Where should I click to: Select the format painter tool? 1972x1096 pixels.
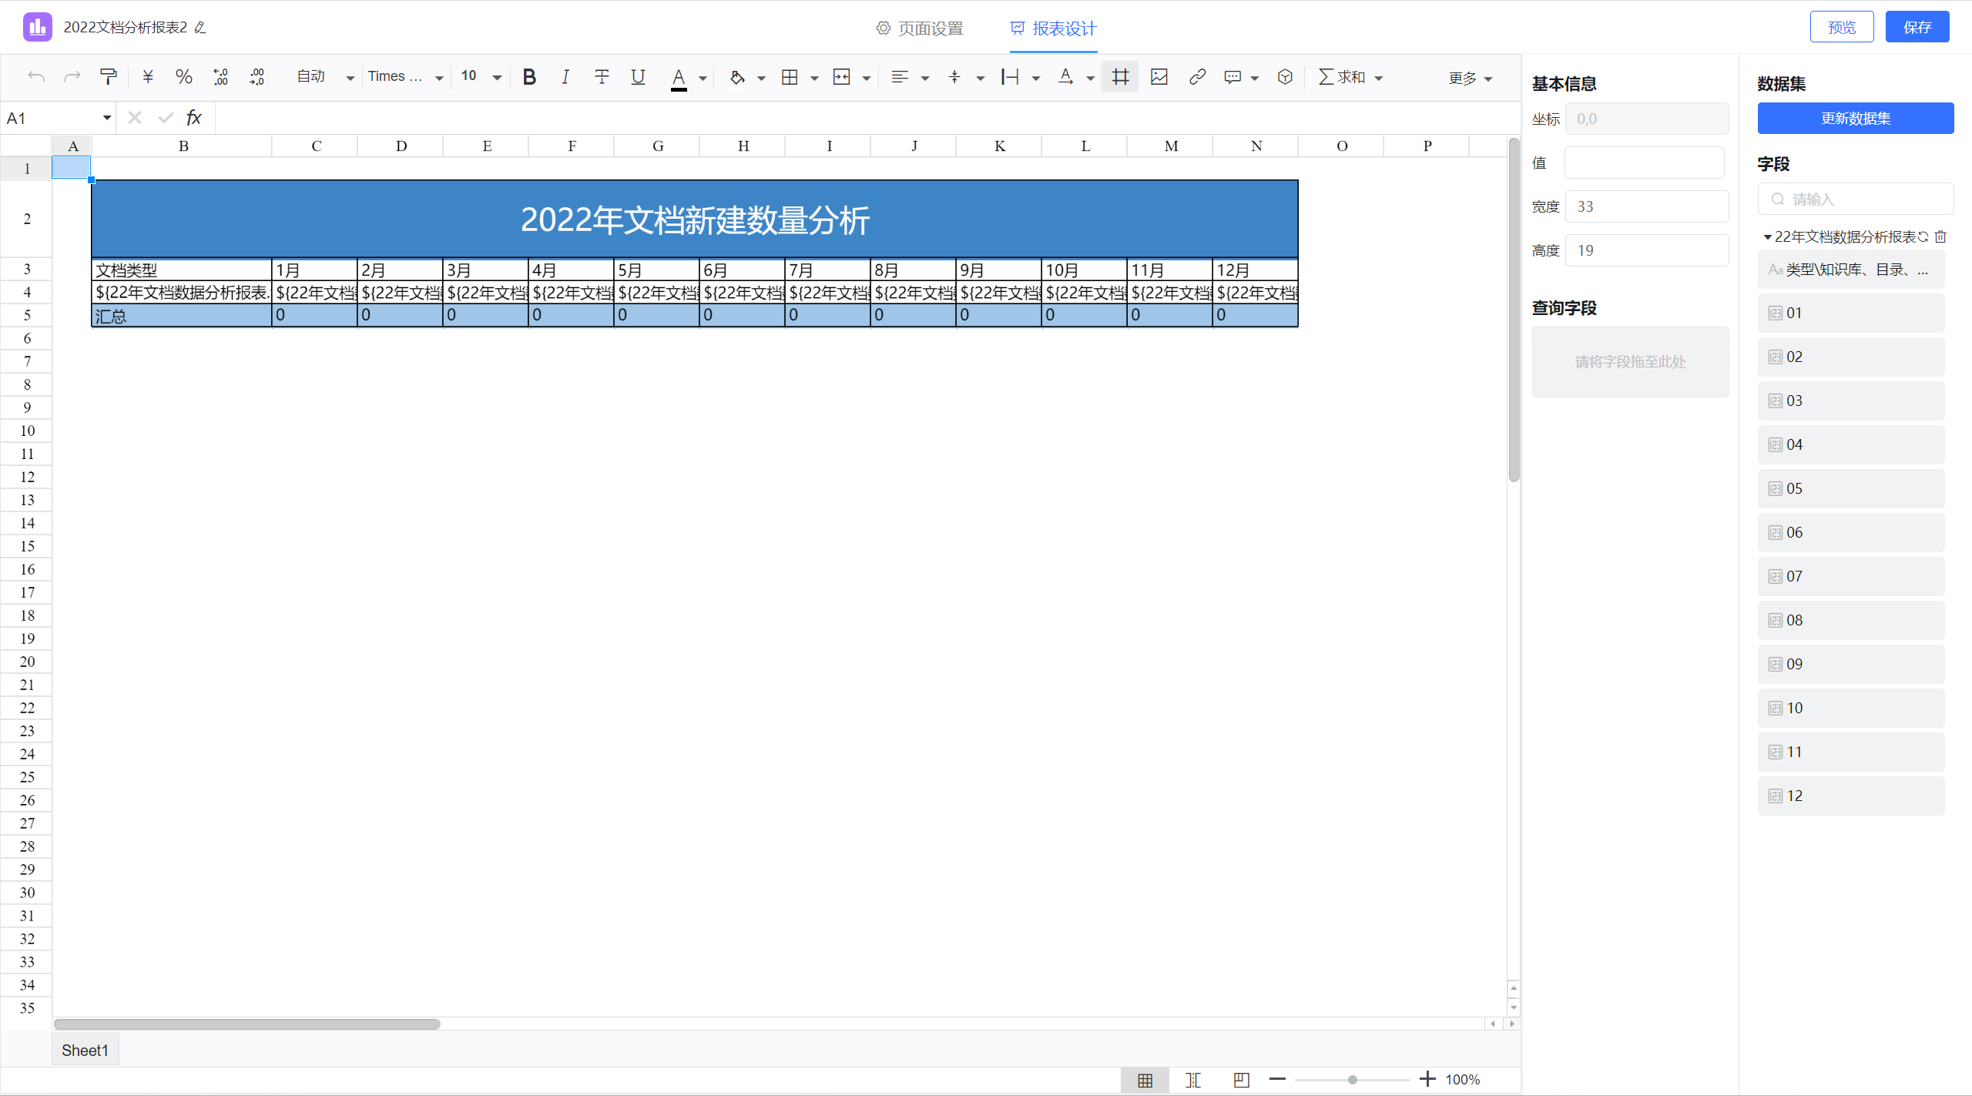point(109,76)
